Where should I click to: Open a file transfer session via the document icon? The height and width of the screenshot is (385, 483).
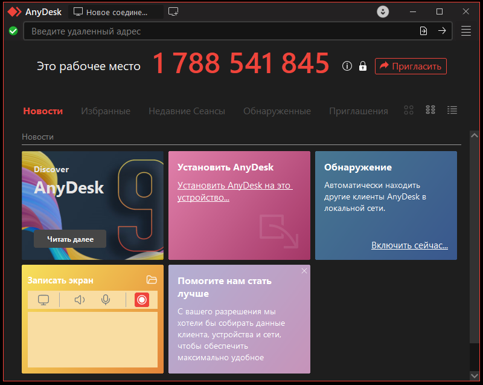tap(423, 30)
